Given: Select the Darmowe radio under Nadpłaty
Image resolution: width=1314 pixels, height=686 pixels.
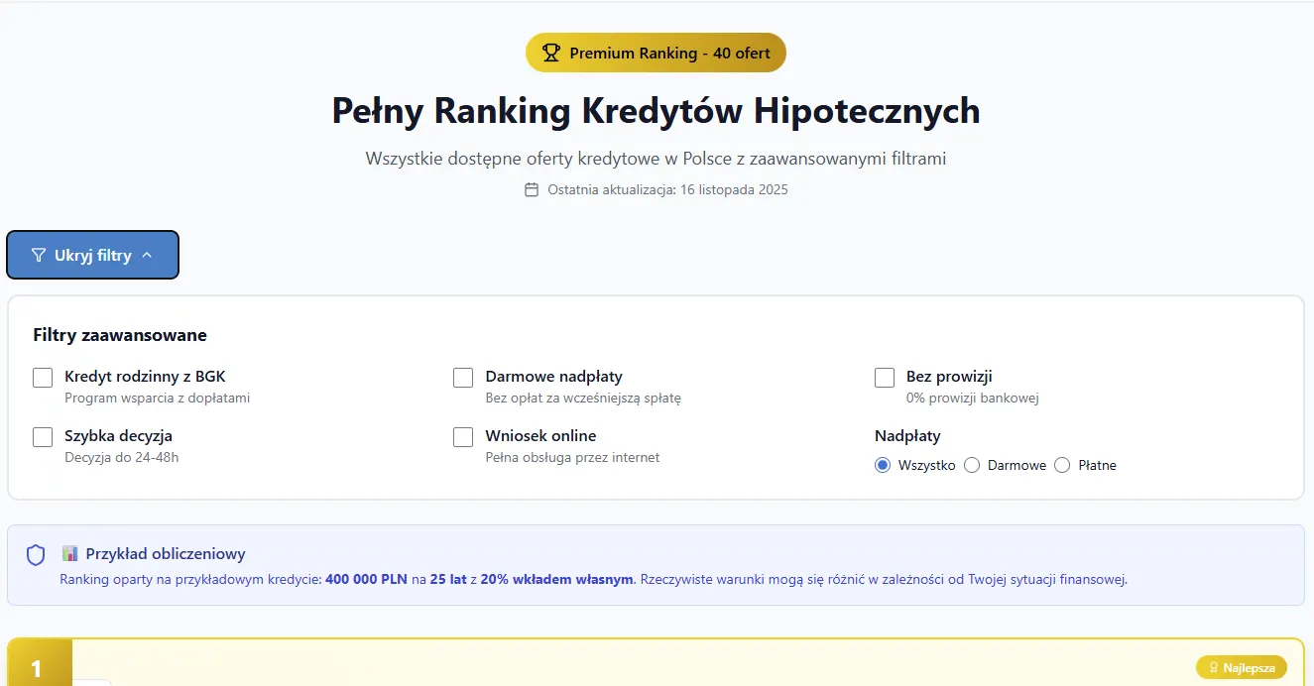Looking at the screenshot, I should pos(972,465).
